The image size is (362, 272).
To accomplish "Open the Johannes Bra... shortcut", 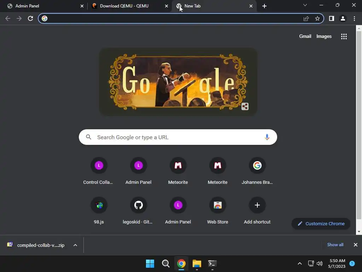I will (x=257, y=171).
